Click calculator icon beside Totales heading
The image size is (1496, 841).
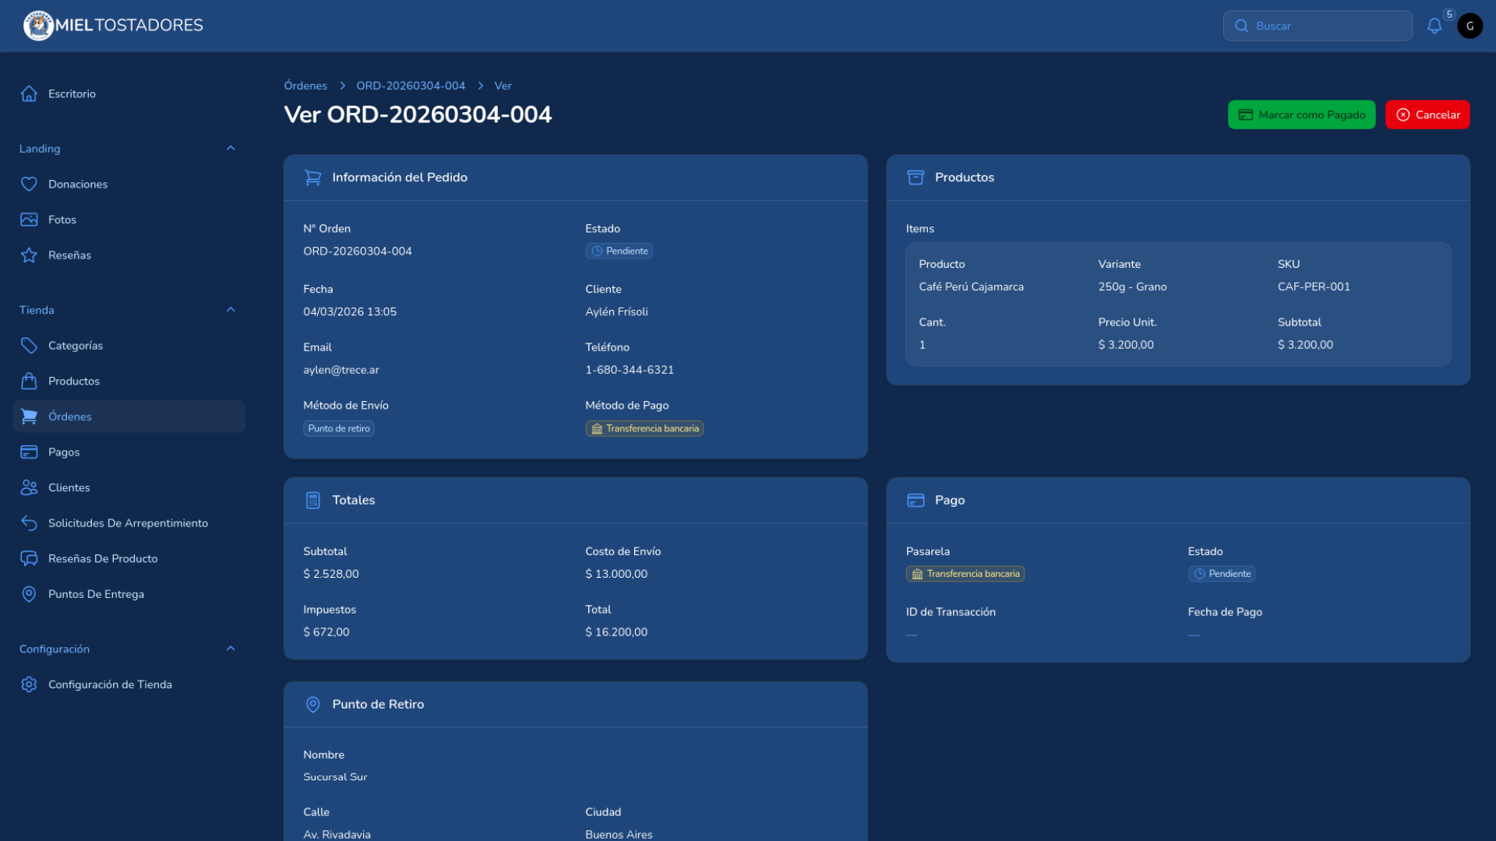pos(313,500)
